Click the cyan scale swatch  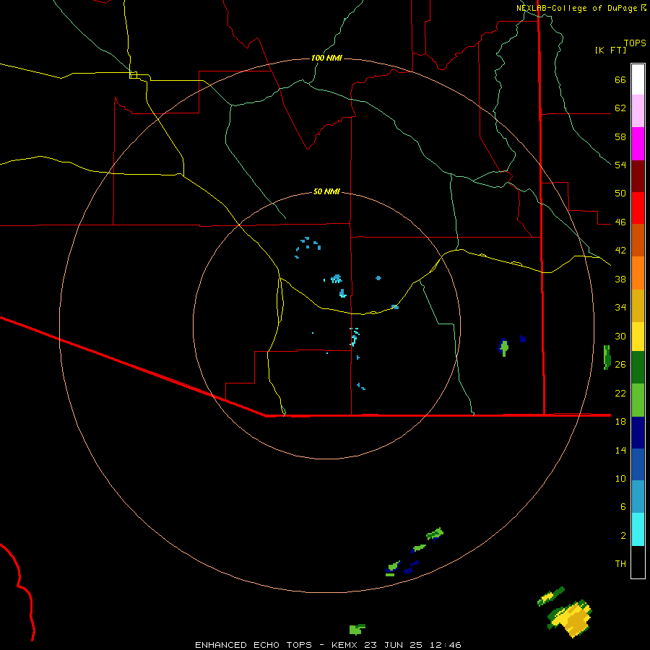[x=638, y=529]
